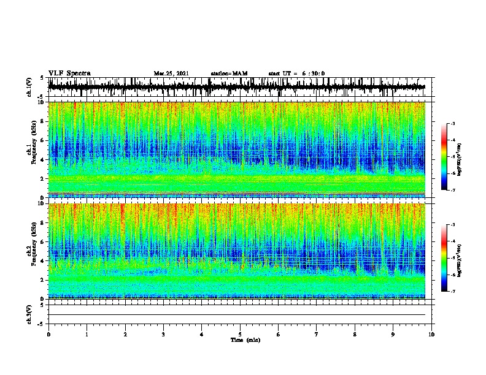Image resolution: width=486 pixels, height=375 pixels.
Task: Click the 8 kHz tick label on ch.1
Action: coord(43,121)
